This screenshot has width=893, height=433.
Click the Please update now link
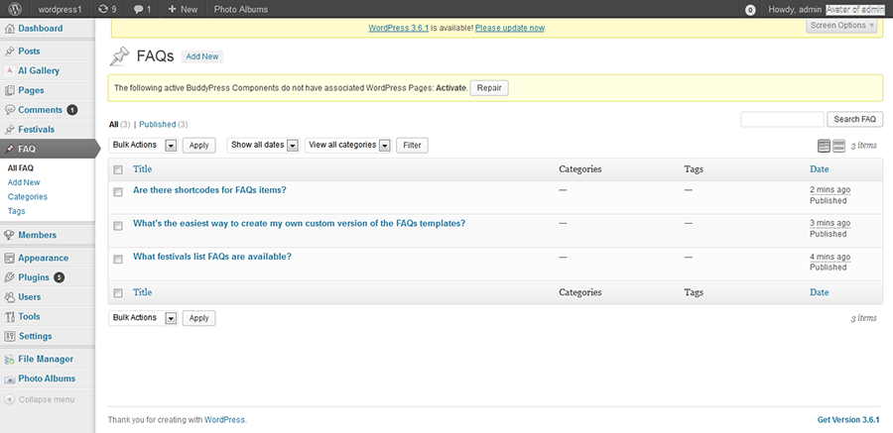point(510,28)
